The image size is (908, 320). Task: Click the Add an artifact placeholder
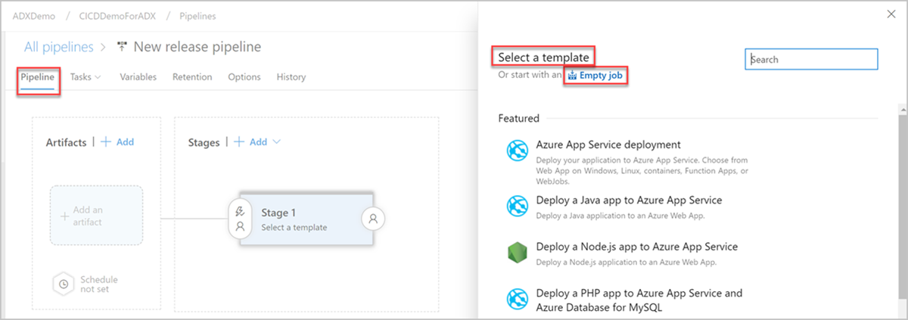pyautogui.click(x=96, y=216)
